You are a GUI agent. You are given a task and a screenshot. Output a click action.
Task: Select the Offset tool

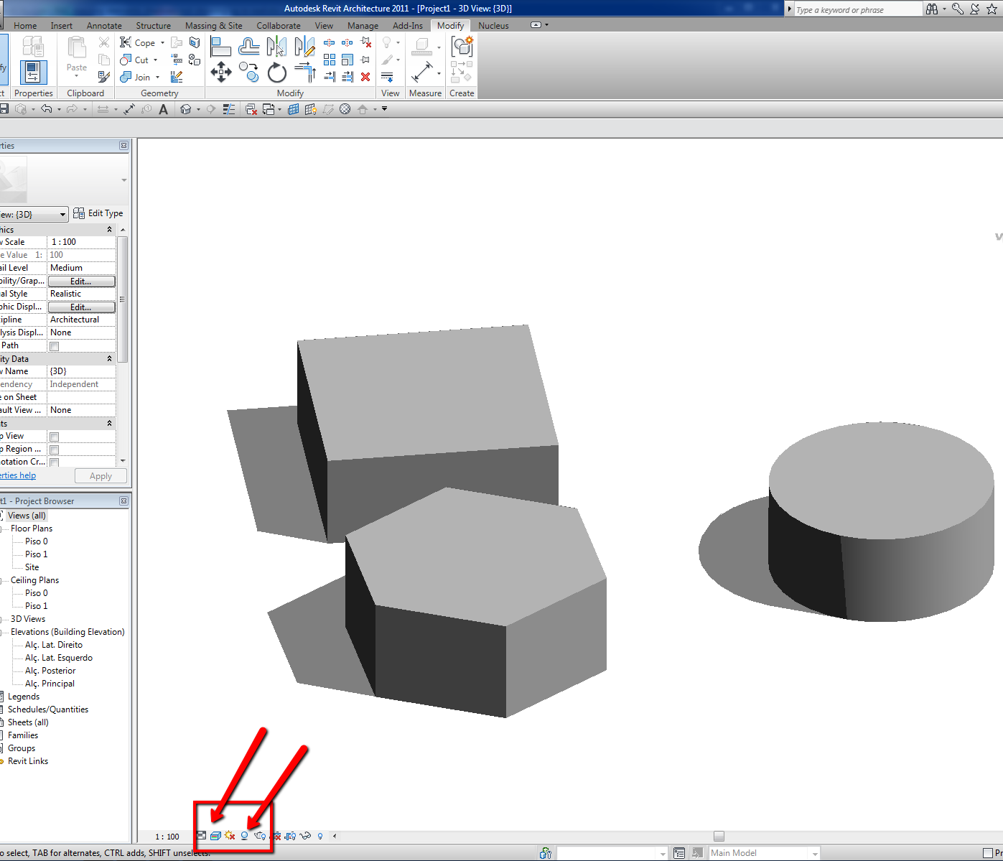(x=248, y=47)
